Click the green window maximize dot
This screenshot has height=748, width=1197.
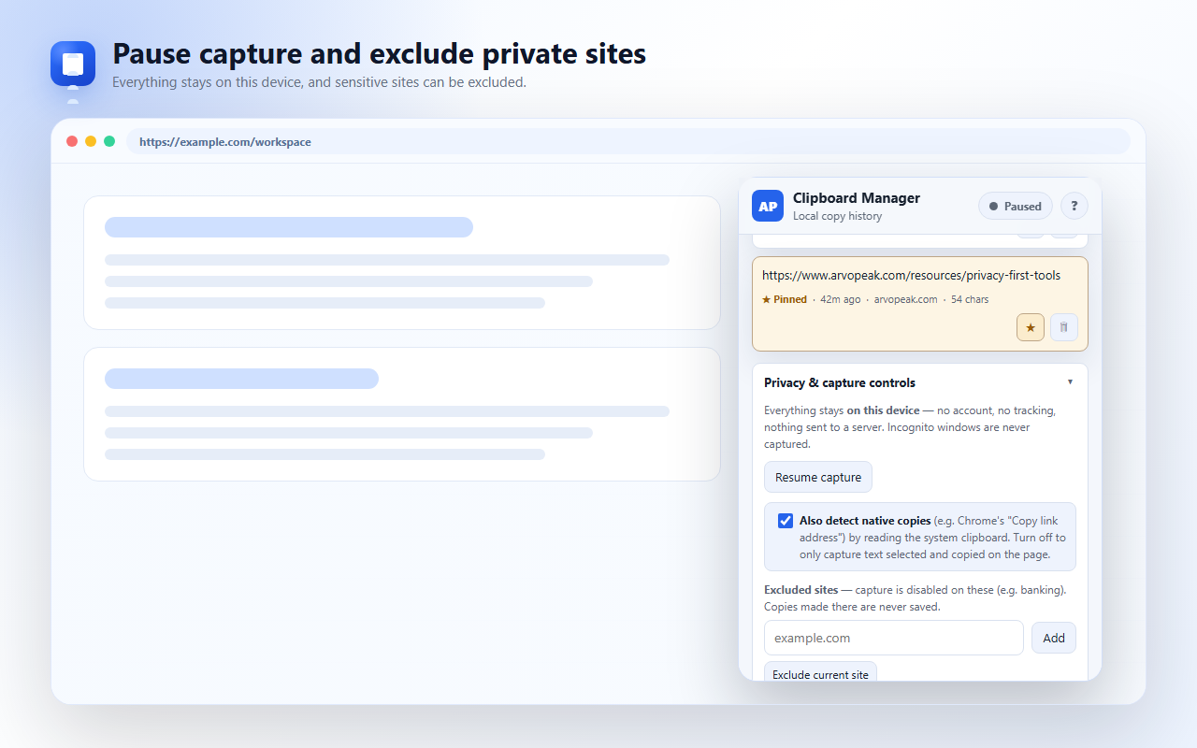[x=109, y=141]
